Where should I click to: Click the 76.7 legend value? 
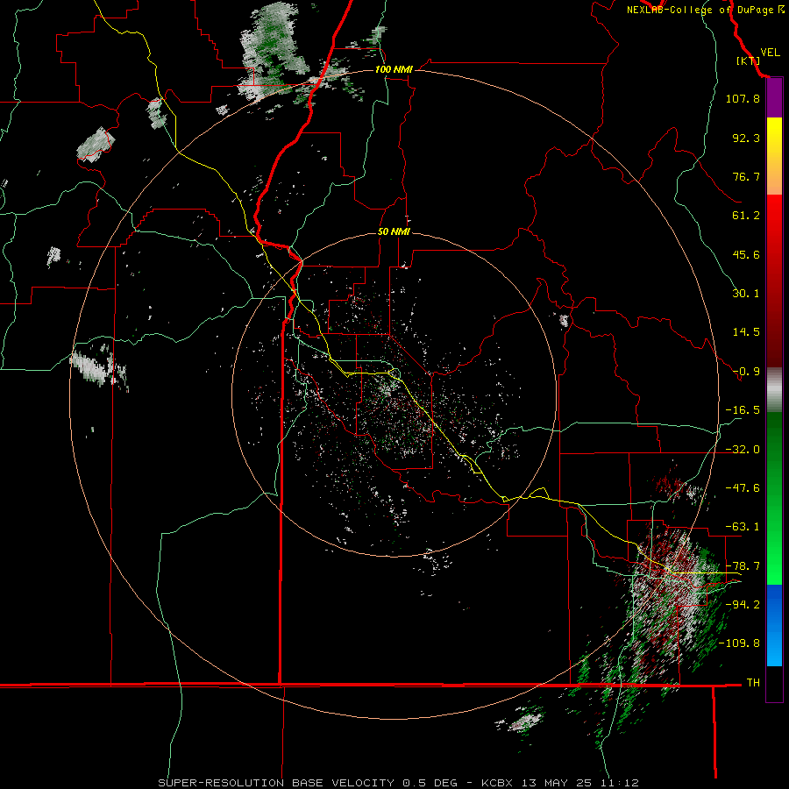(x=746, y=176)
